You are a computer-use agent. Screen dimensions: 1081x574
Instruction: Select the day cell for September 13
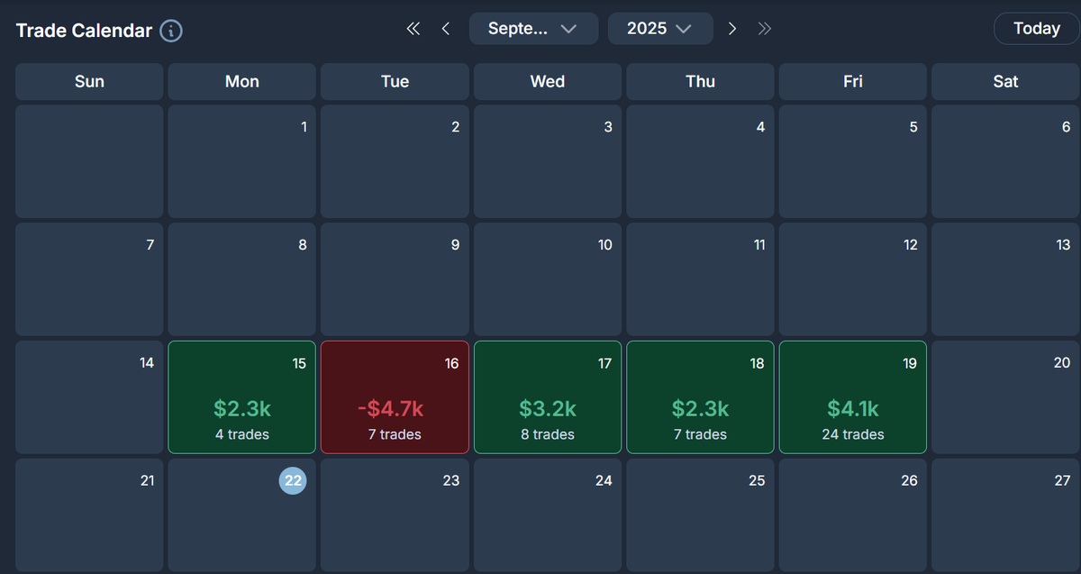coord(1005,279)
